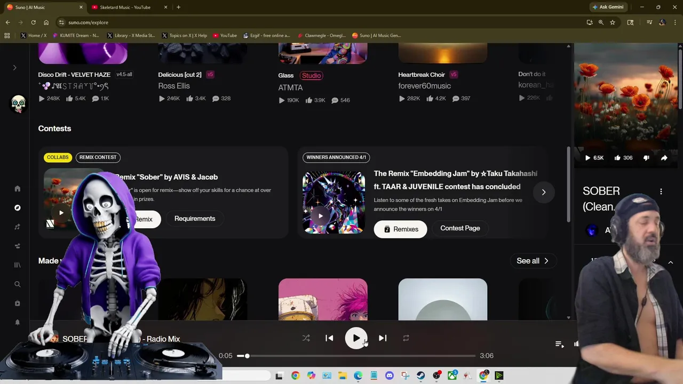
Task: Play the current SOBER track
Action: [x=356, y=338]
